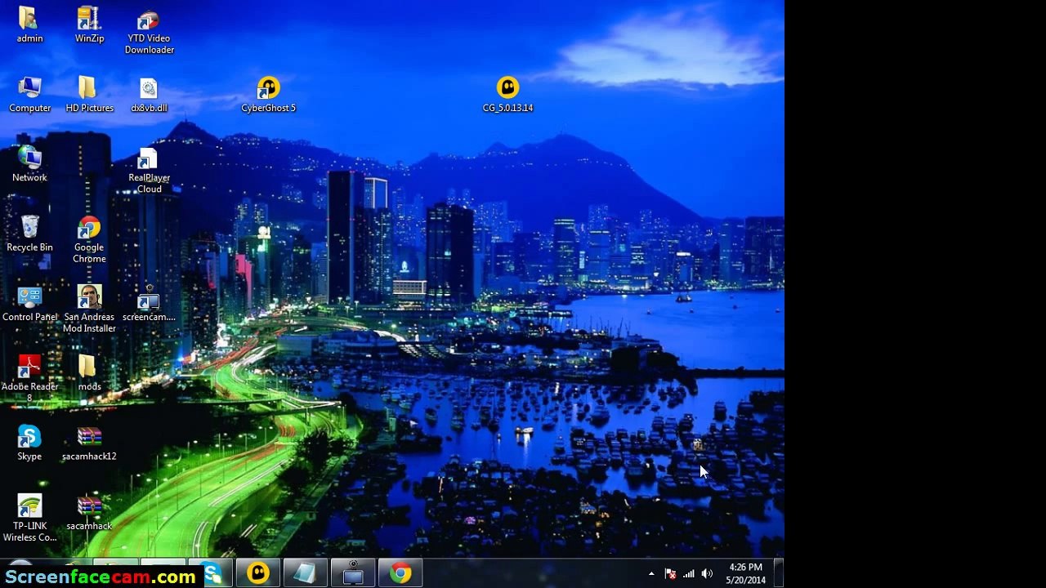The image size is (1046, 588).
Task: Select San Andreas Mod Installer icon
Action: click(89, 310)
